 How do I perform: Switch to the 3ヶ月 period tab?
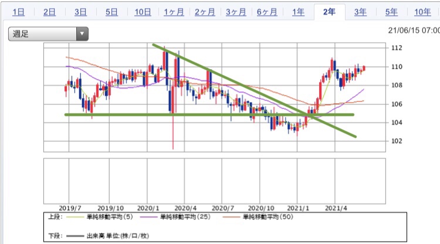click(x=236, y=12)
